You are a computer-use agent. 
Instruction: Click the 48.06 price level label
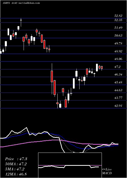tap(118, 59)
